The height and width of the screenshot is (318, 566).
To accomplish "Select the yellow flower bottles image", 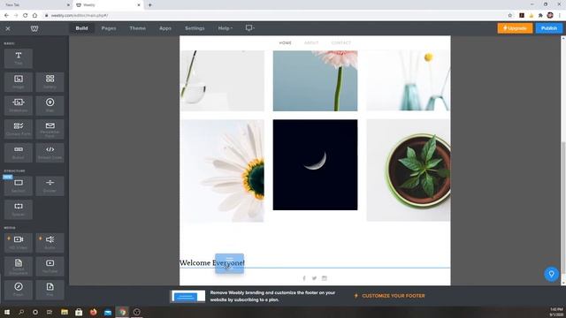I will coord(409,80).
